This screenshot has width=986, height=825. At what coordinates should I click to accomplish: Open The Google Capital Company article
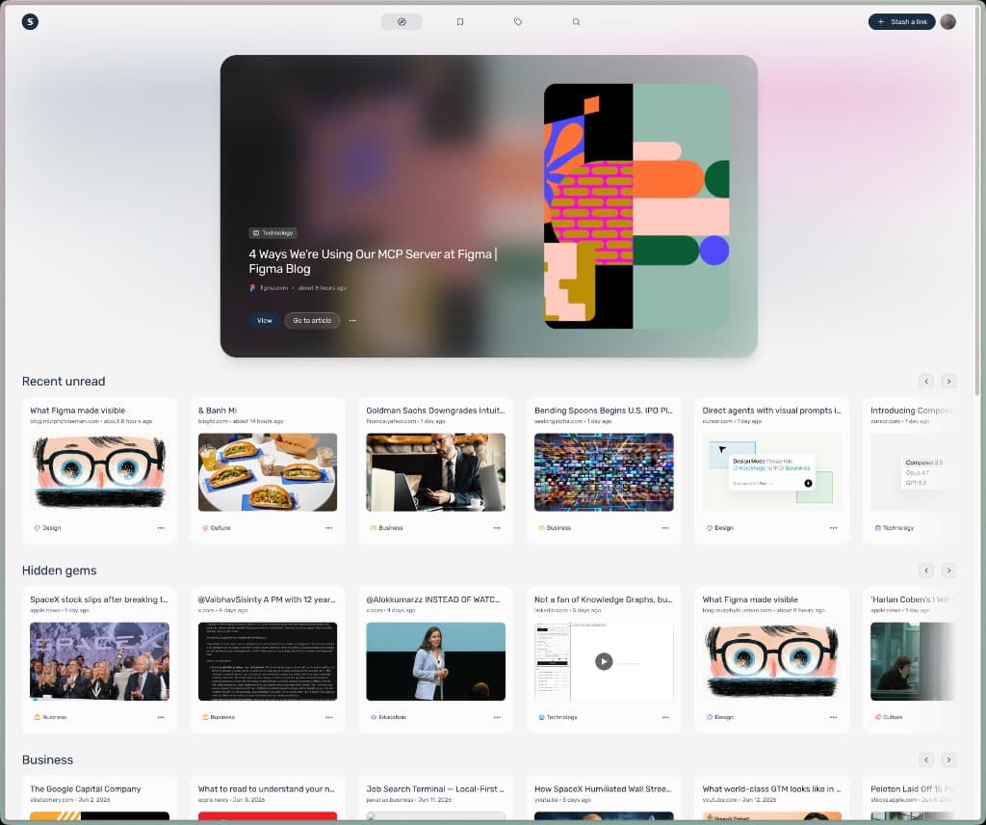tap(86, 789)
